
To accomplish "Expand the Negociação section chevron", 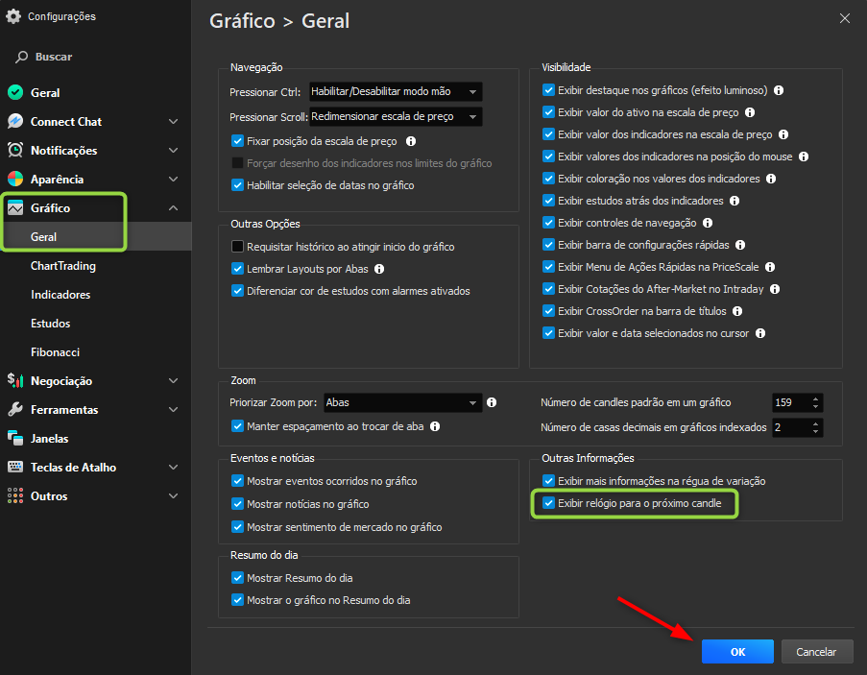I will 173,380.
